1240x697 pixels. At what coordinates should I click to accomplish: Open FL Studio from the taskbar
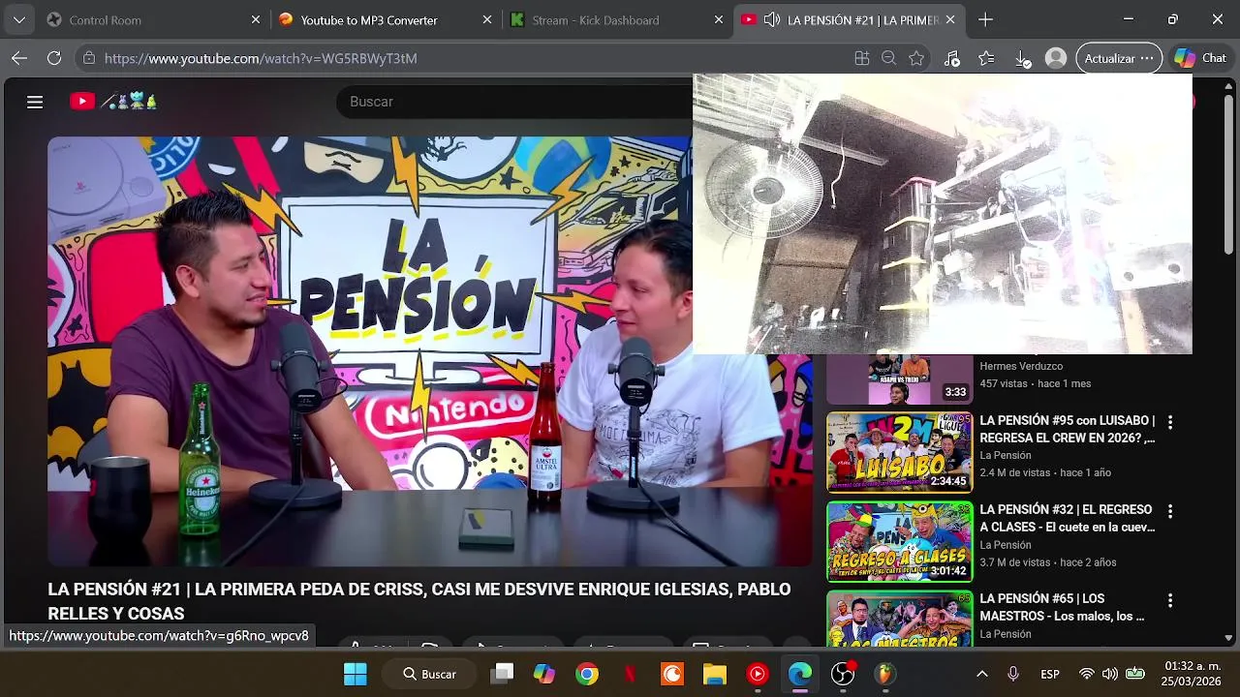(885, 674)
